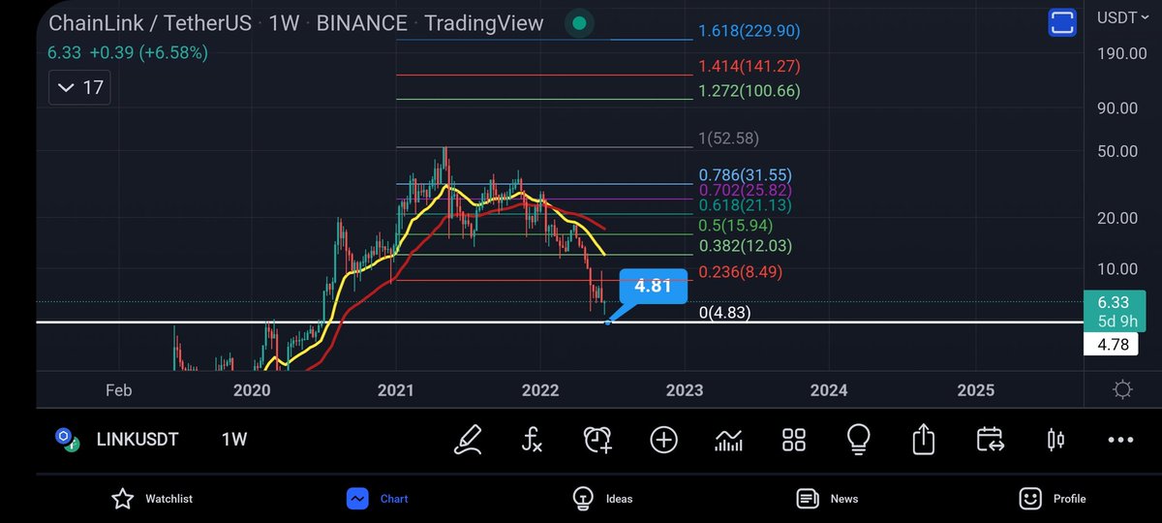Click the 2021 time axis label
The image size is (1162, 523).
[396, 390]
